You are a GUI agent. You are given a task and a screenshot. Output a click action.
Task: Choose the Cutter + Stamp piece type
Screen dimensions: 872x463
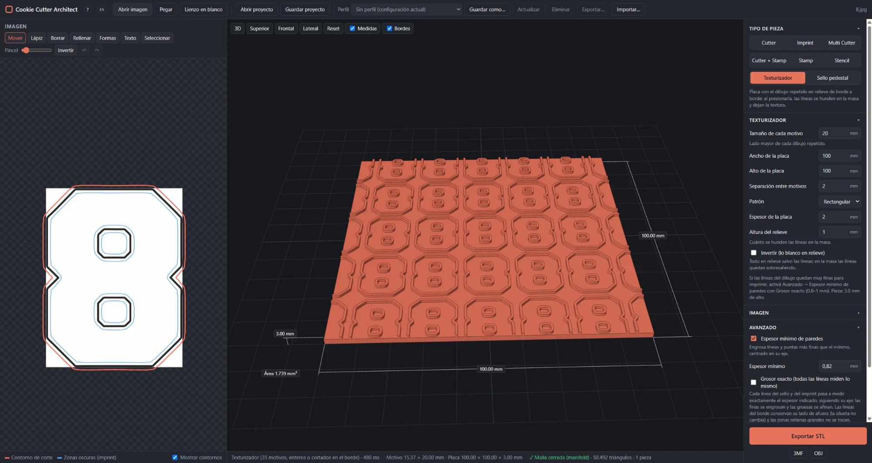tap(769, 61)
